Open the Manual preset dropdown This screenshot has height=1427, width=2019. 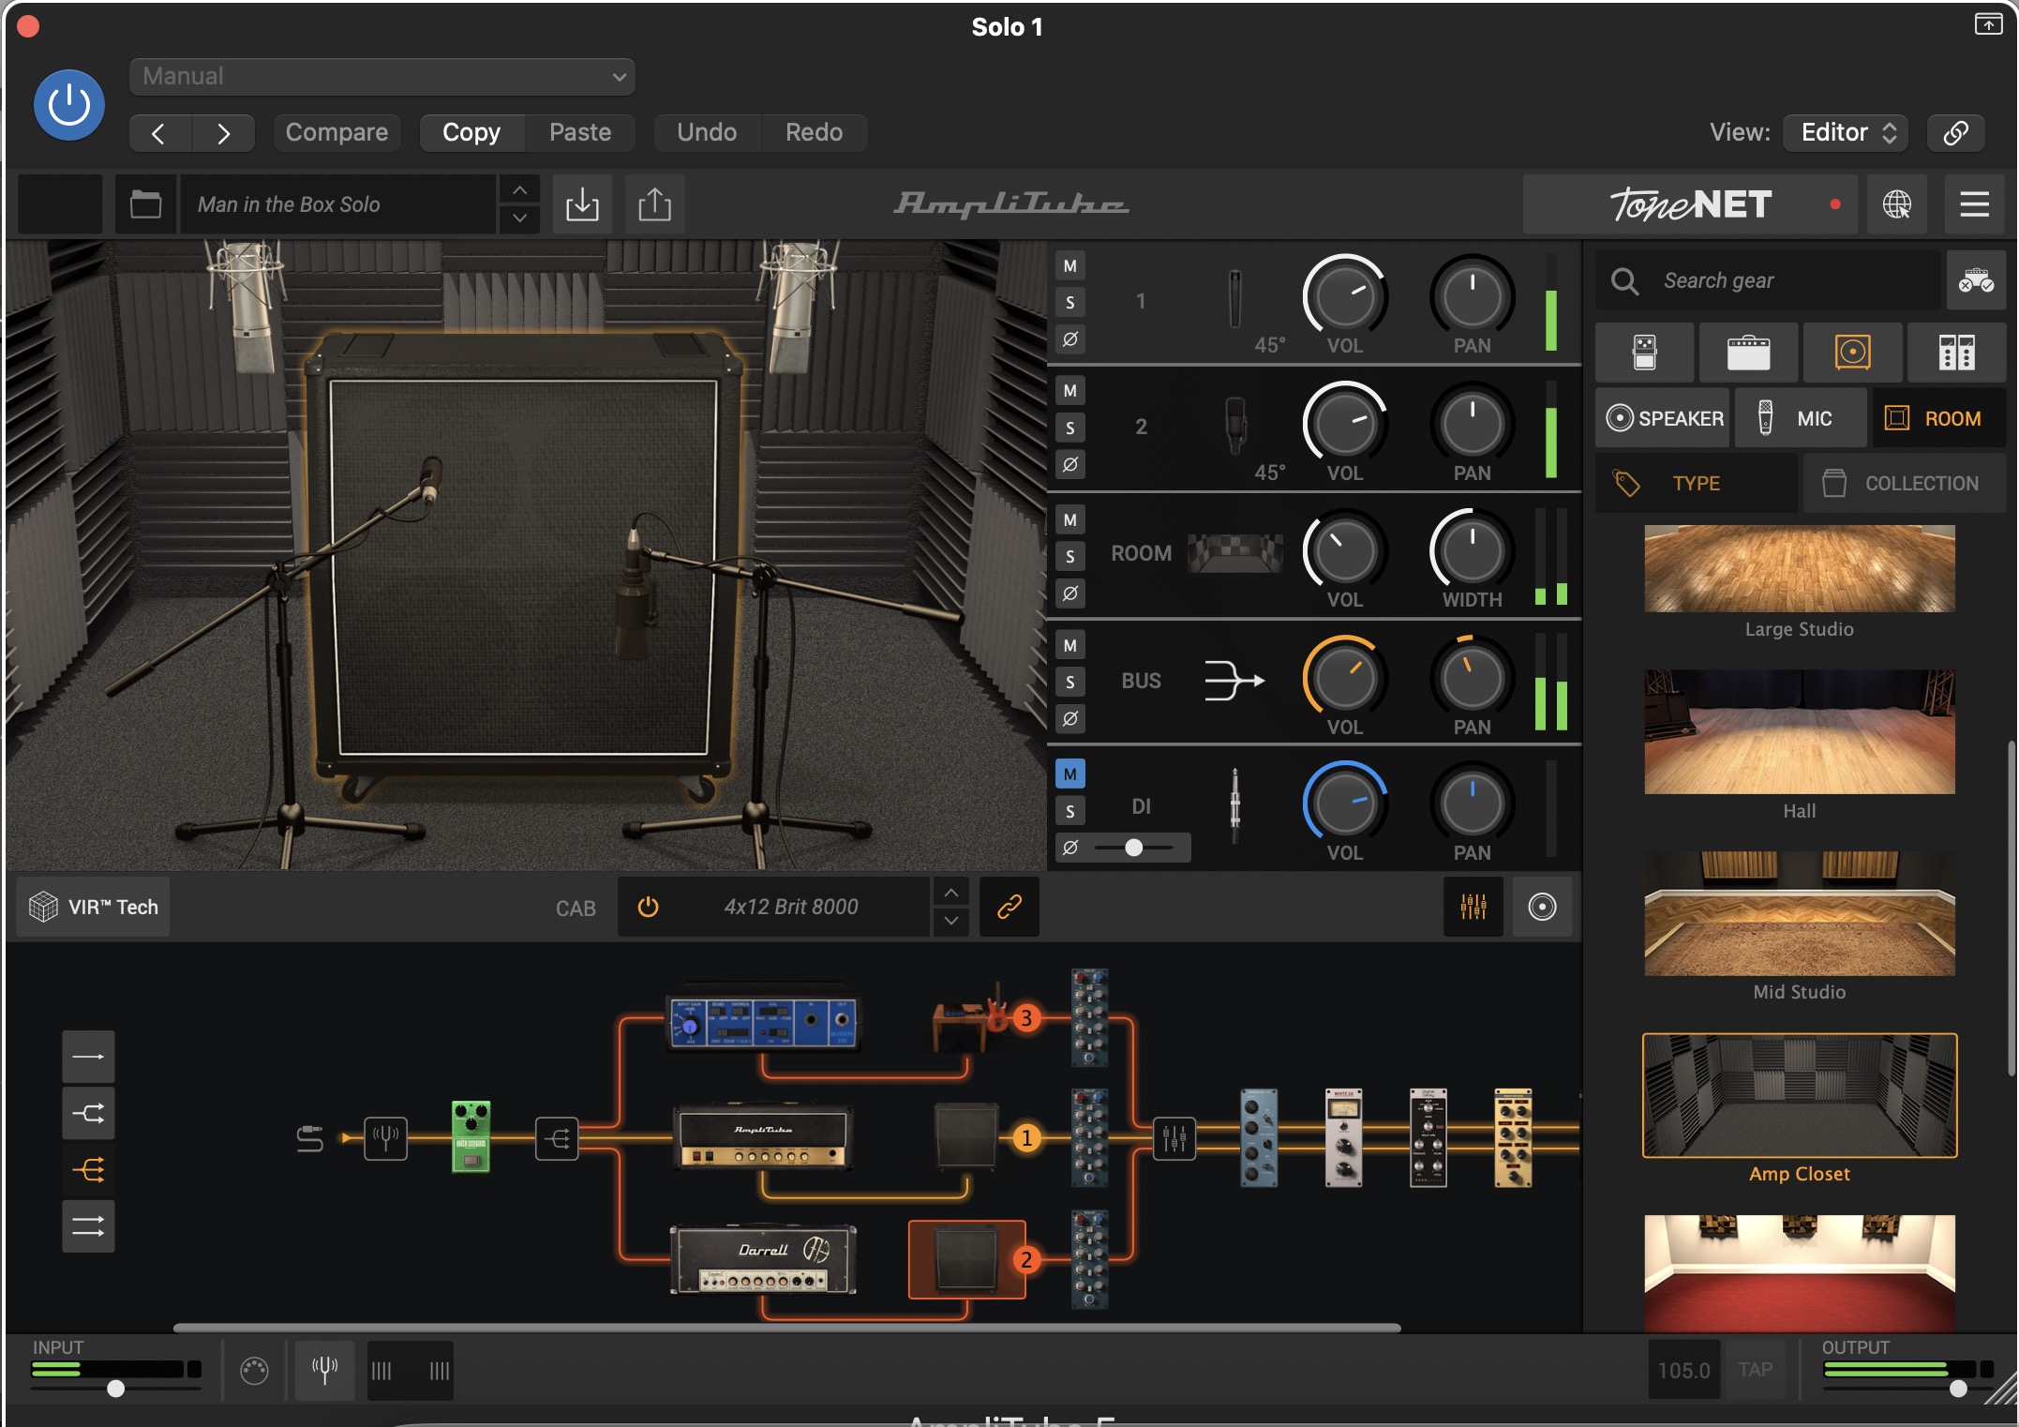(382, 76)
